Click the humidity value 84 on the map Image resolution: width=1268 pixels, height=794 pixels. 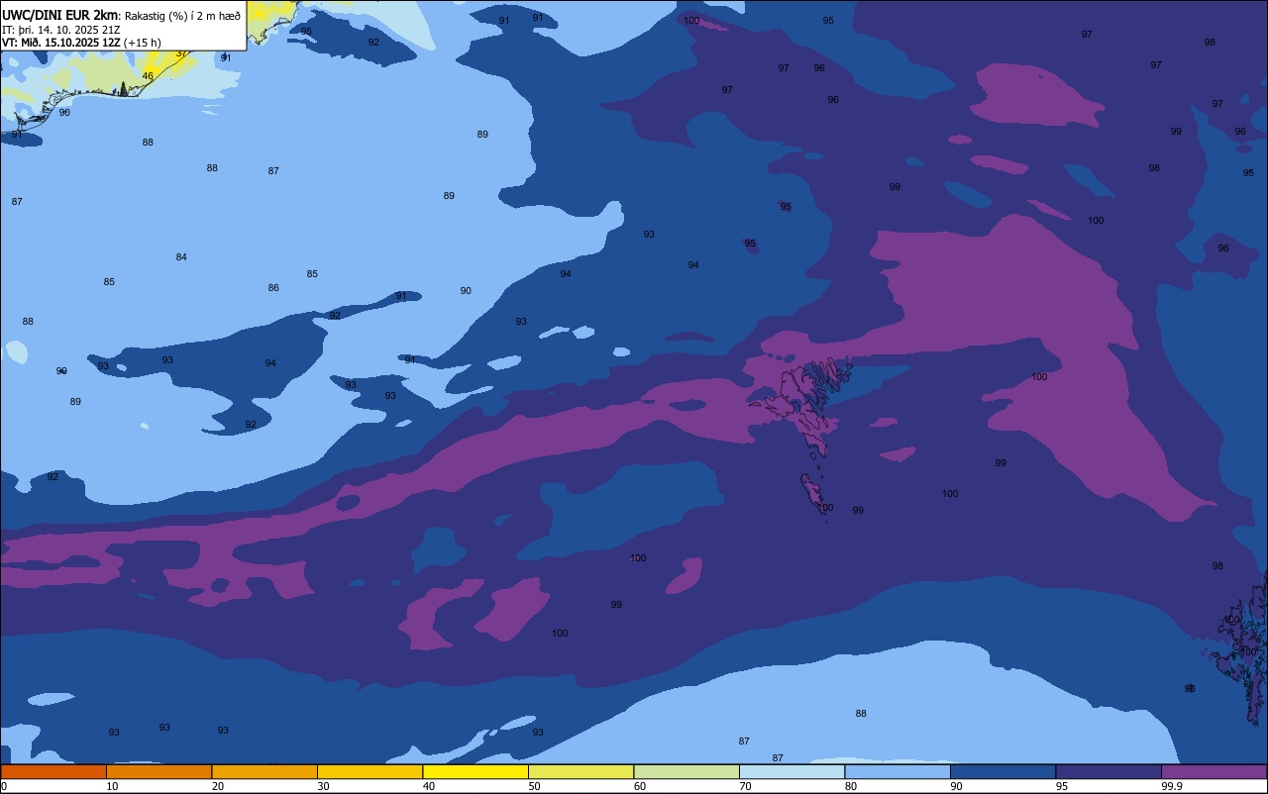(x=181, y=257)
